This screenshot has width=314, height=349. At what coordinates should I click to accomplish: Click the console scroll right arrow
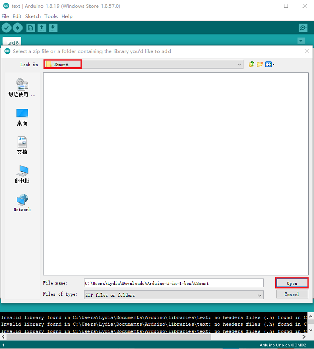pos(304,337)
